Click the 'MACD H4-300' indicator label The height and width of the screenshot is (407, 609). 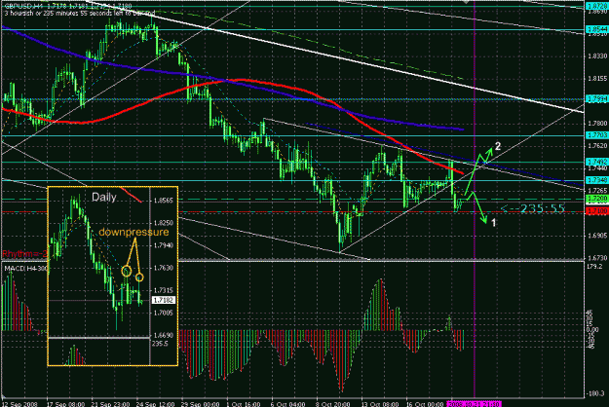[x=25, y=269]
